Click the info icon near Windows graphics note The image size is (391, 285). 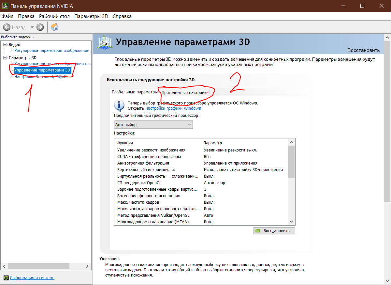coord(119,106)
